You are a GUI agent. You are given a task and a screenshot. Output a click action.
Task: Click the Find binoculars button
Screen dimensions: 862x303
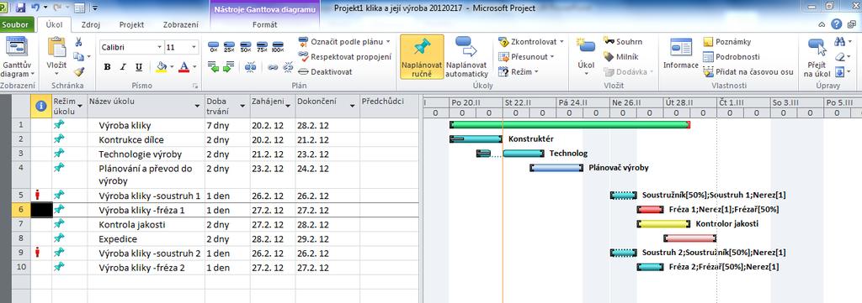(x=839, y=42)
